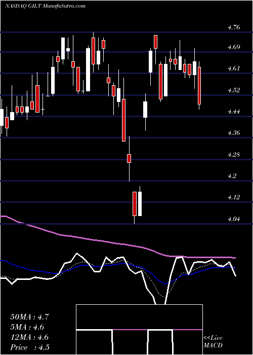Click the 4.36 price axis label
The width and height of the screenshot is (253, 355).
[x=234, y=132]
